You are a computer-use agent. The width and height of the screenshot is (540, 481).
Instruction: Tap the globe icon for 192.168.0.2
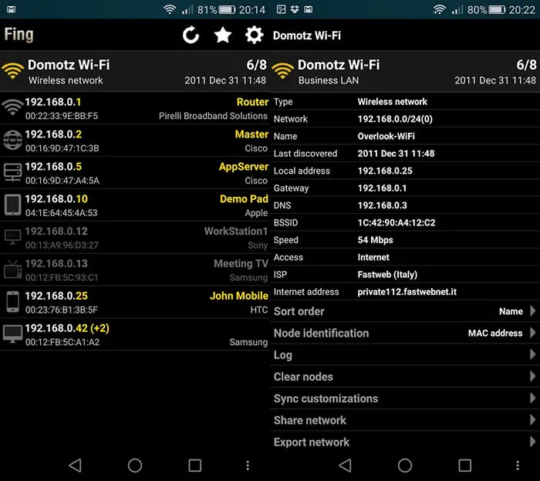pyautogui.click(x=12, y=141)
